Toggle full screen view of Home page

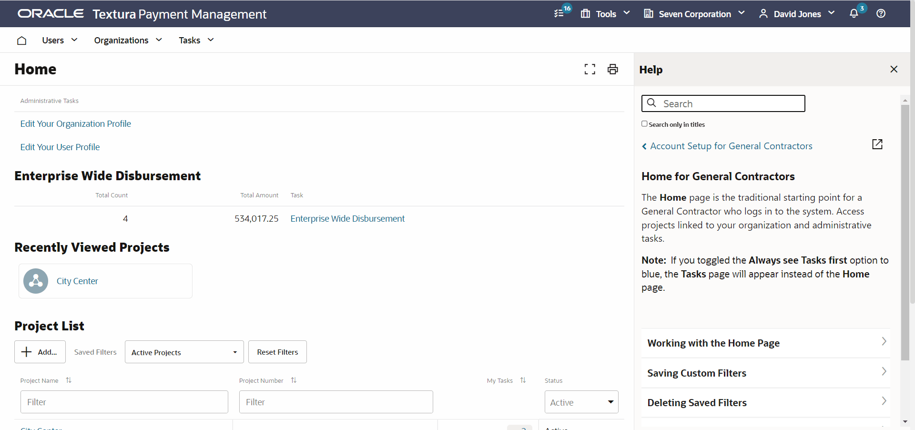(x=590, y=69)
